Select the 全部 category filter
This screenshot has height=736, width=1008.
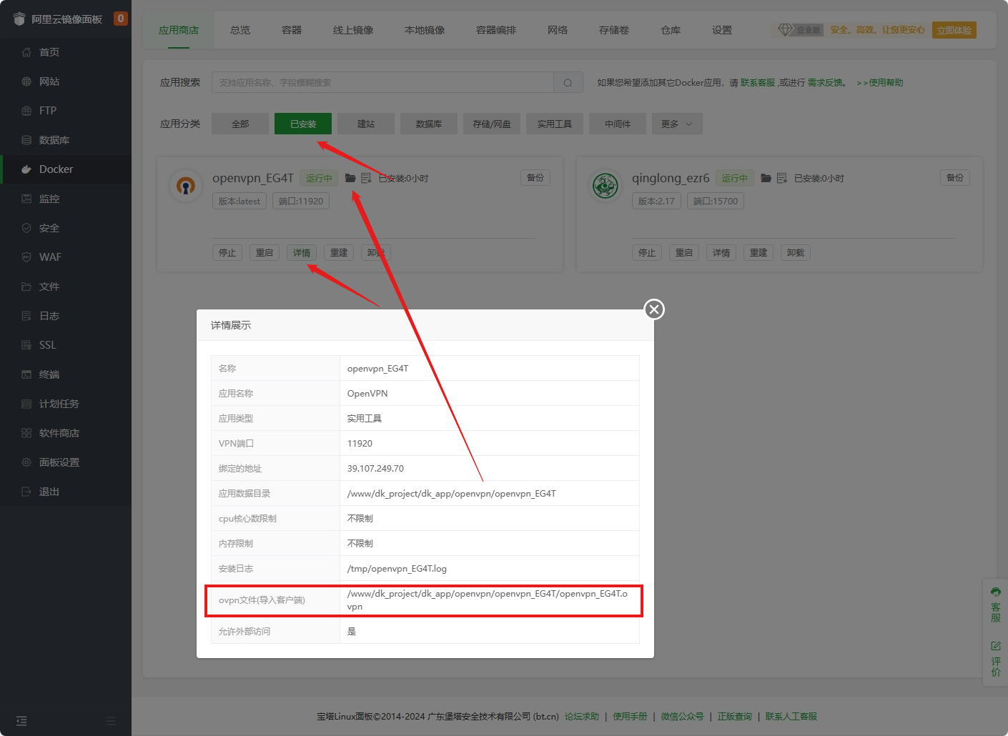[x=240, y=124]
